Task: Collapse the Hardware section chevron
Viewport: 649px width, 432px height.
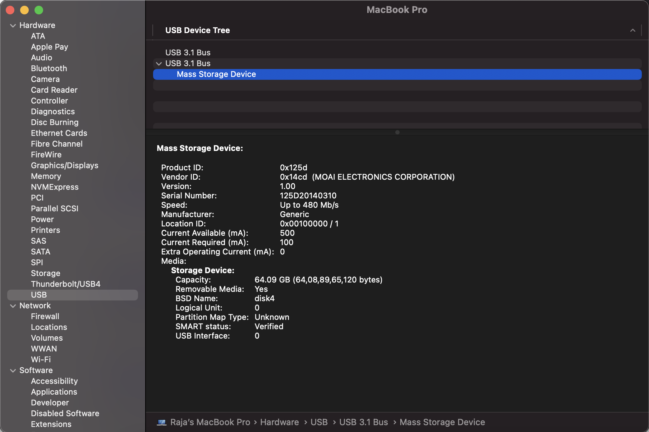Action: [13, 26]
